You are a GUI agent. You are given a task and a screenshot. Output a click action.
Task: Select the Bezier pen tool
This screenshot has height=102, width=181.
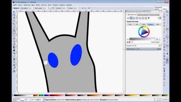tap(14, 44)
